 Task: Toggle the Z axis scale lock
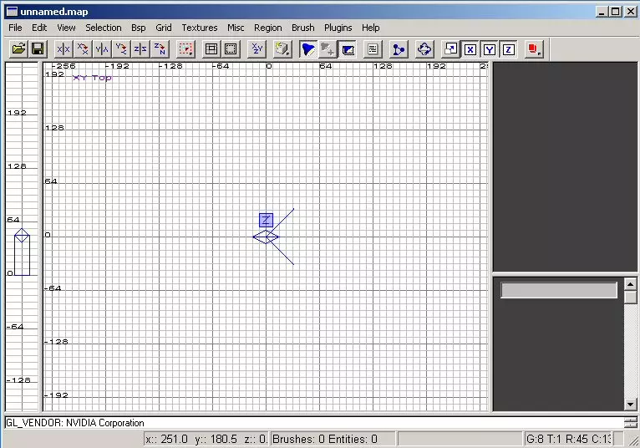(508, 49)
